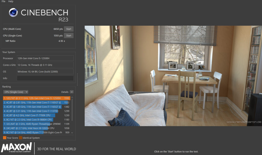Start the CPU (Multi Core) test

pyautogui.click(x=69, y=29)
